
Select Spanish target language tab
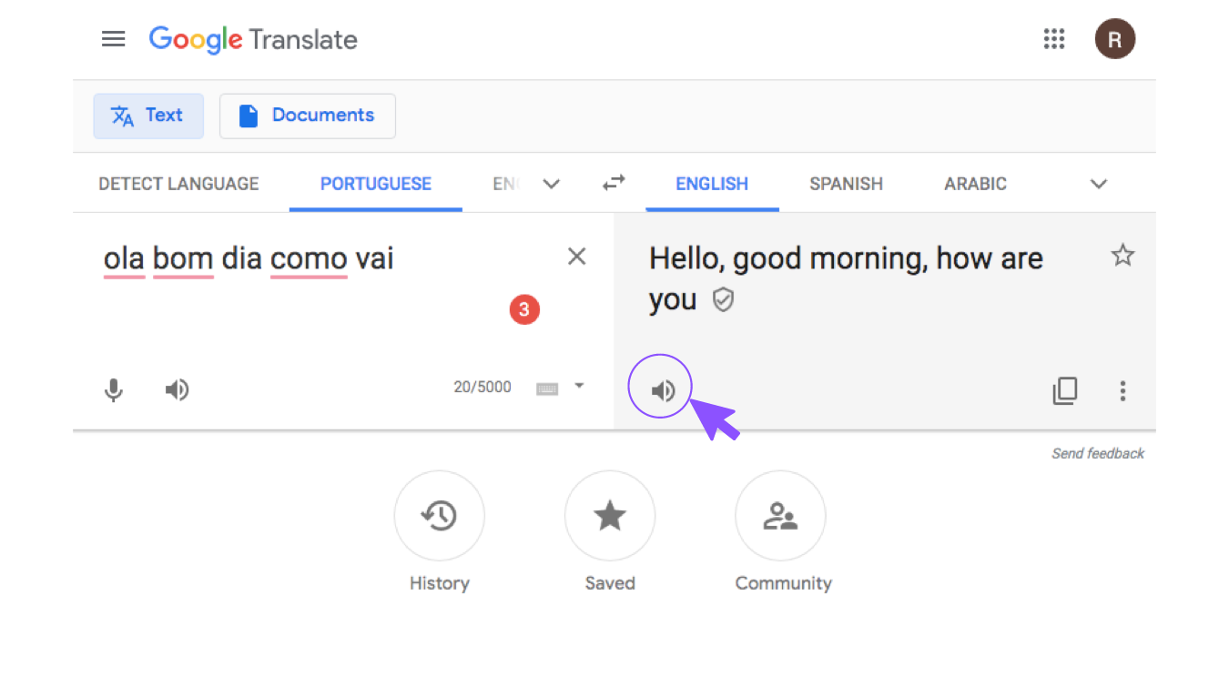pos(846,184)
